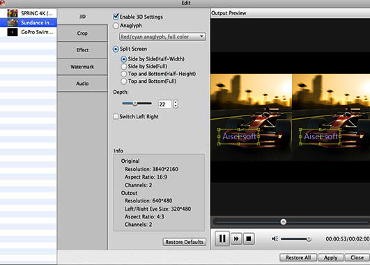The image size is (370, 265).
Task: Choose Top and Bottom(Half-Height) mode
Action: coord(123,74)
